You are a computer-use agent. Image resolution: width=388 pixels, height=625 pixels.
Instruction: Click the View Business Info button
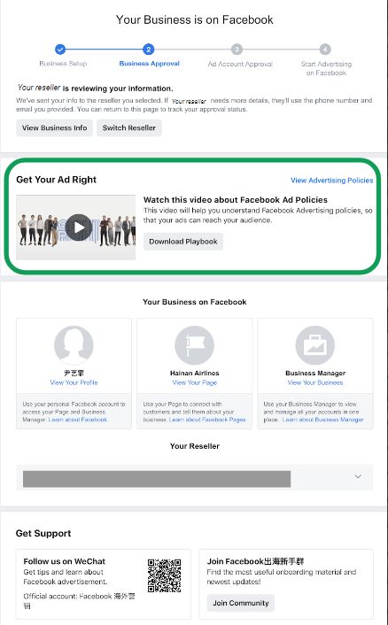click(55, 128)
